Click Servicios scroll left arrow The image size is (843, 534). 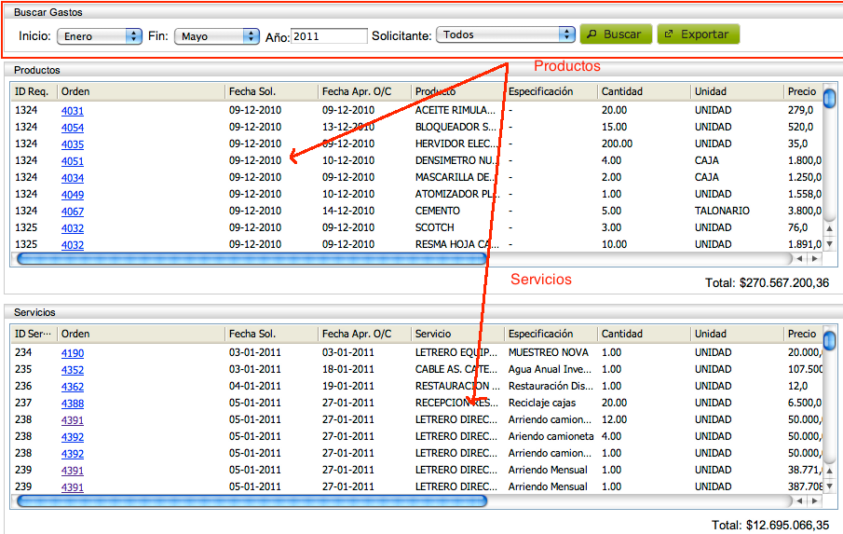pos(800,501)
